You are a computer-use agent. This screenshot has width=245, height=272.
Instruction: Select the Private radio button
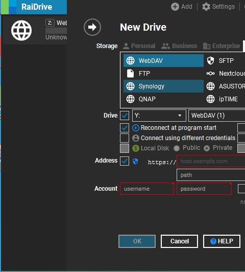coord(207,148)
